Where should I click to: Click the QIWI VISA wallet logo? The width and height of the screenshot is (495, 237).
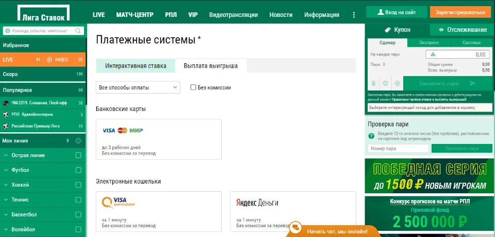point(119,203)
